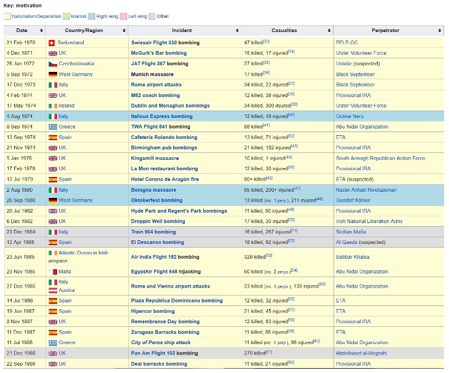The height and width of the screenshot is (373, 449).
Task: Sort table by Country/Region arrows
Action: pyautogui.click(x=124, y=30)
